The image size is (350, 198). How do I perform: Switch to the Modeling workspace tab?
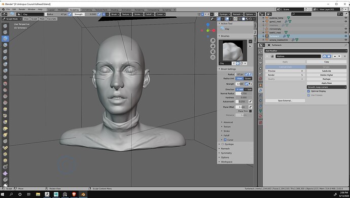tap(62, 10)
